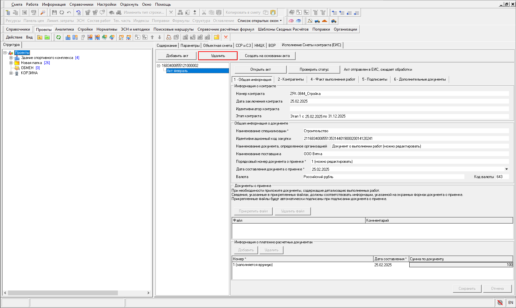
Task: Open the Настройки menu
Action: tap(106, 4)
